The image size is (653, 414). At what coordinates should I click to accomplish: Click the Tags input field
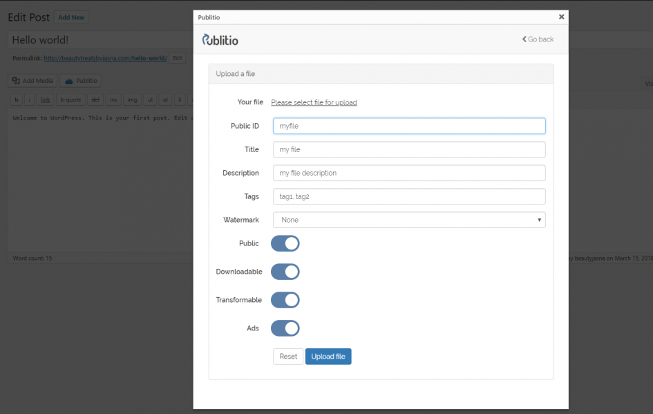point(409,196)
